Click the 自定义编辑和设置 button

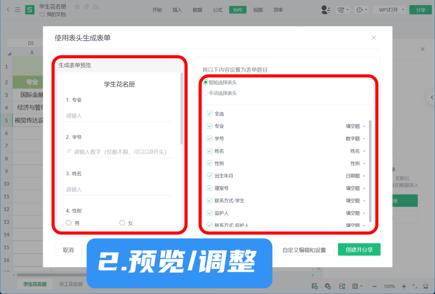click(x=304, y=249)
